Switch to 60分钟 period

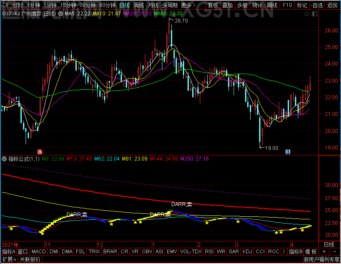click(x=107, y=5)
